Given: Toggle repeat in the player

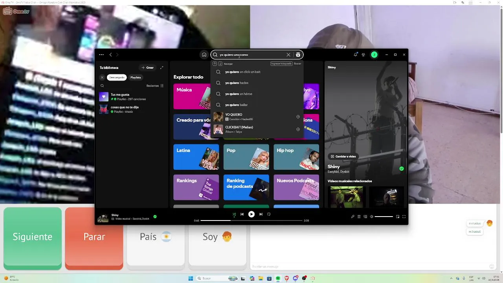Looking at the screenshot, I should pos(269,214).
